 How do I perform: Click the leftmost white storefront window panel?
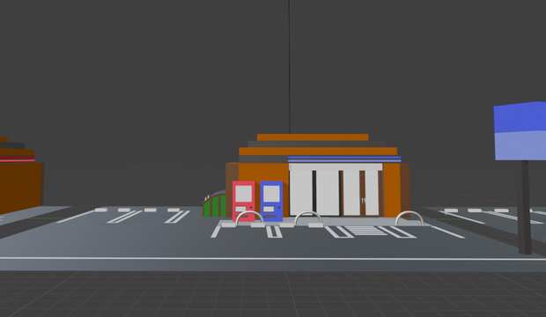point(301,193)
